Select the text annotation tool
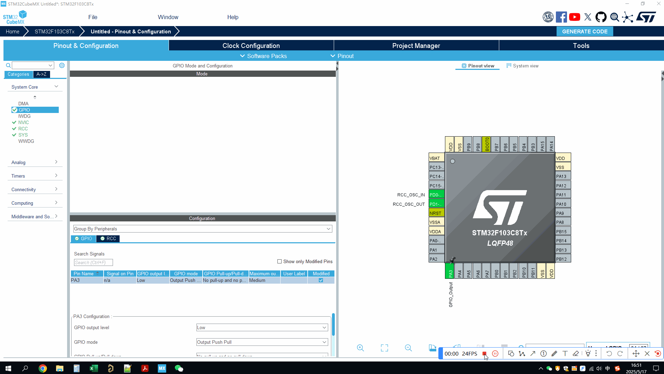The width and height of the screenshot is (664, 374). (x=565, y=353)
